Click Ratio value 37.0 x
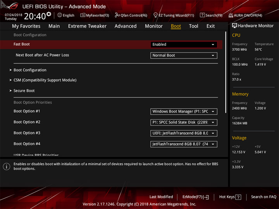 tap(236, 79)
